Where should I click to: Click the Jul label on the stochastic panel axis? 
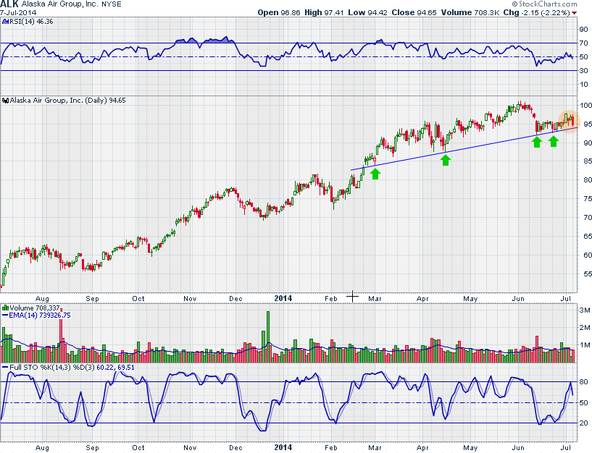tap(566, 447)
